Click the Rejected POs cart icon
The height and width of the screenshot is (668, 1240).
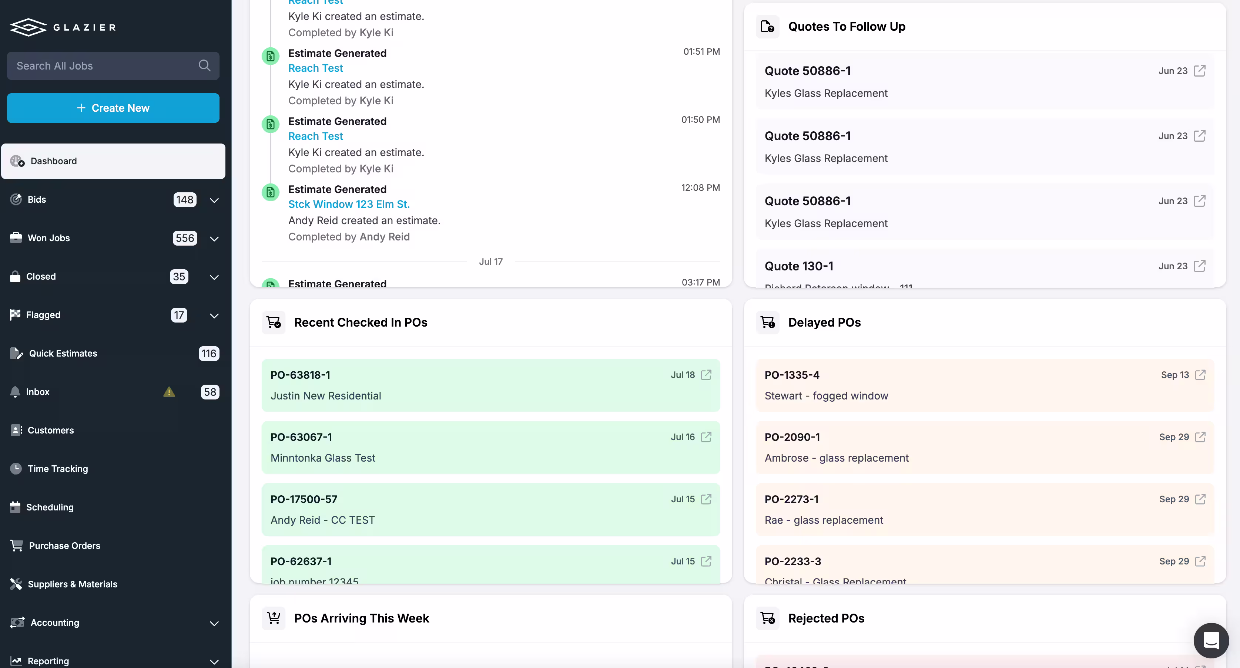click(767, 618)
